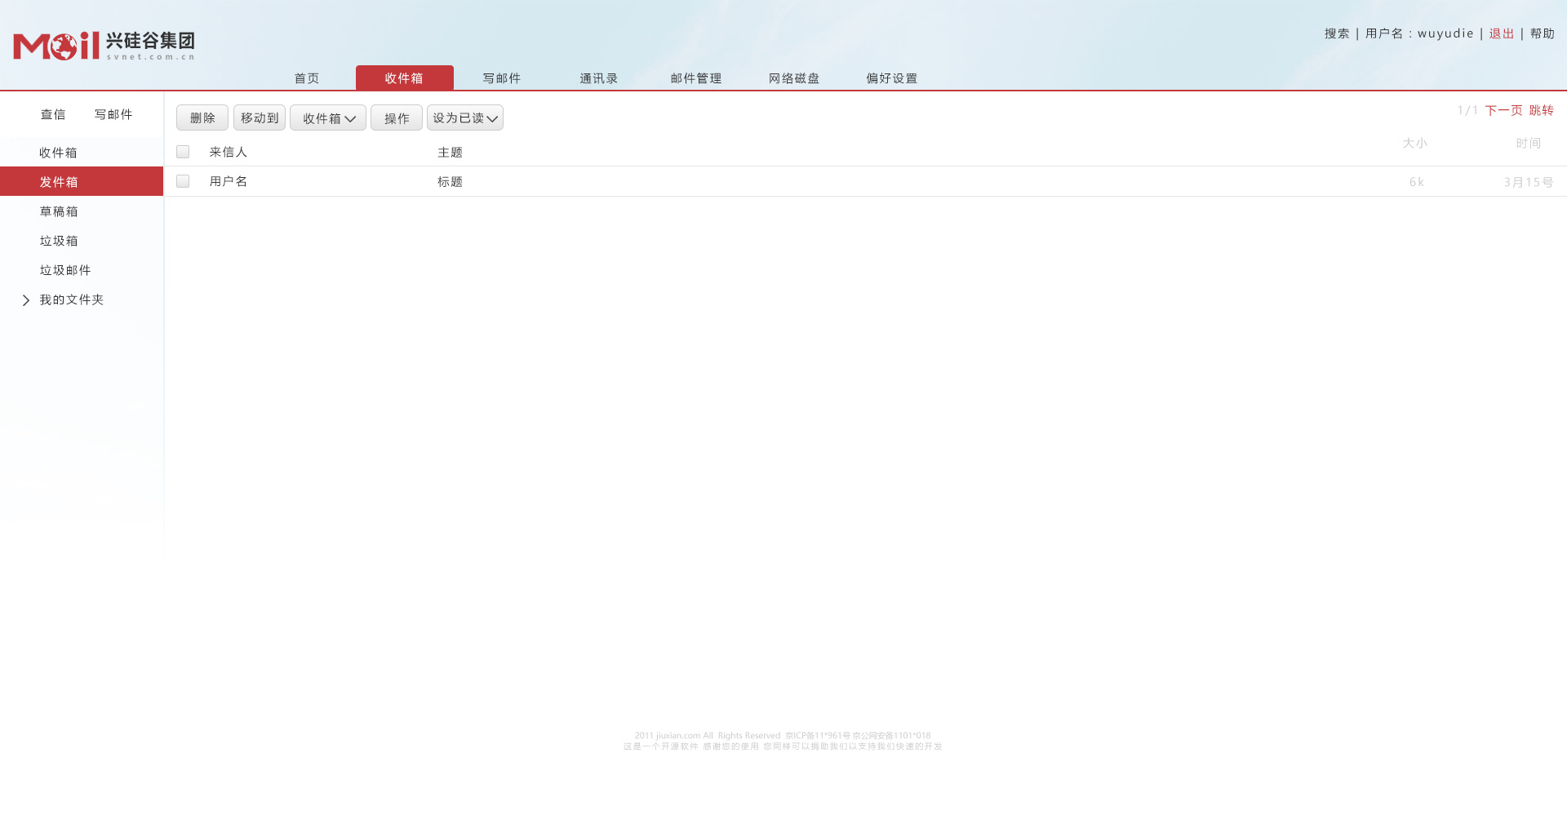Go to 下一页 for next page

tap(1503, 110)
